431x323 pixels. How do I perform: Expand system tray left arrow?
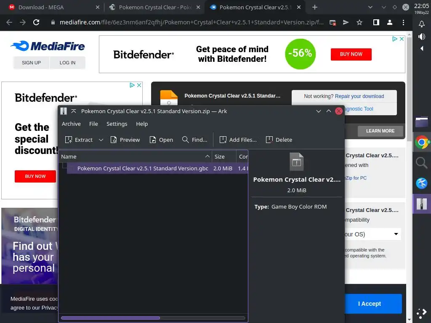pos(422,49)
